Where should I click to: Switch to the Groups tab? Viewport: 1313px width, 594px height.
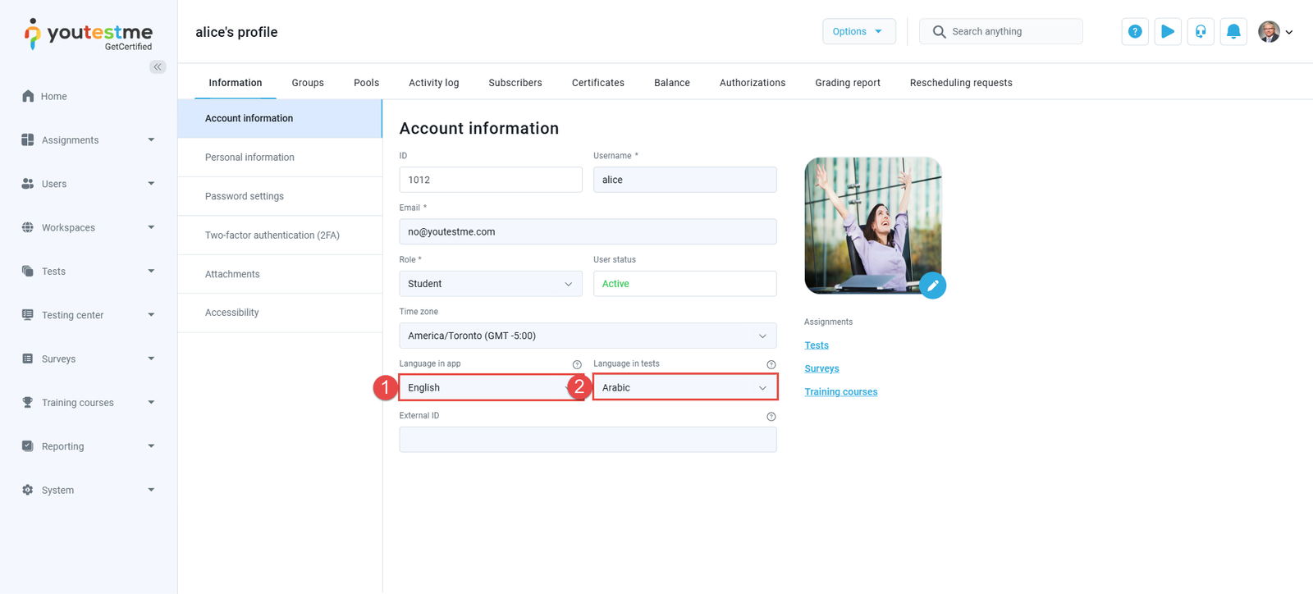tap(308, 83)
